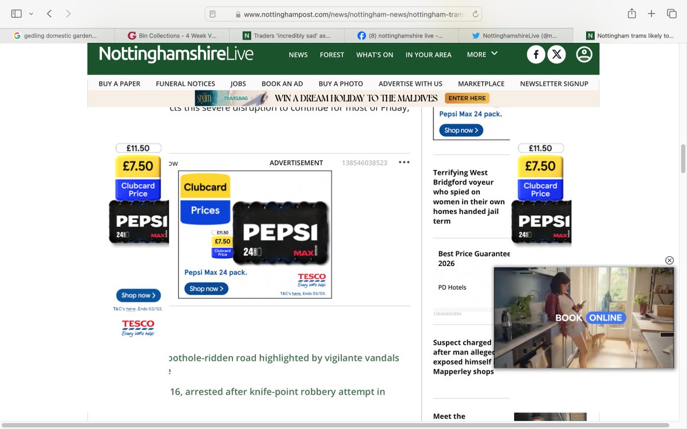Open the advertisement options three-dot menu
The width and height of the screenshot is (687, 429).
click(404, 162)
